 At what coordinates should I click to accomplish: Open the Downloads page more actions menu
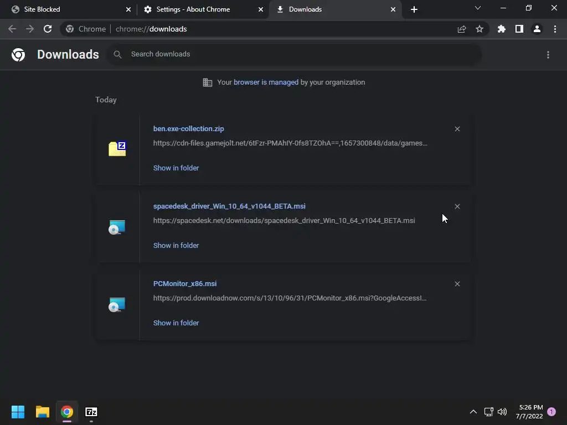[x=548, y=55]
